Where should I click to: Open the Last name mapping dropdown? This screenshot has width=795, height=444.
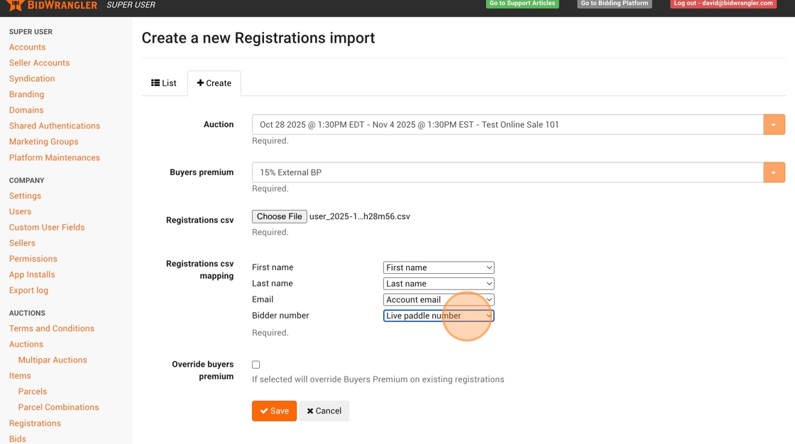tap(439, 284)
